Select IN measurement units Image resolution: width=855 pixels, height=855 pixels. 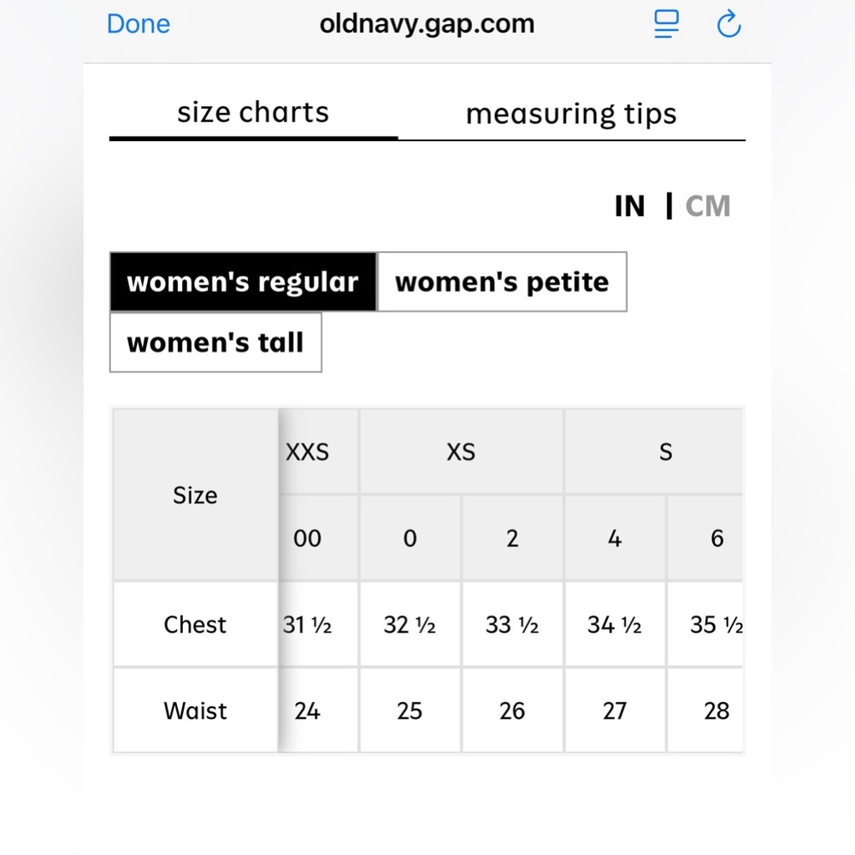pyautogui.click(x=630, y=206)
